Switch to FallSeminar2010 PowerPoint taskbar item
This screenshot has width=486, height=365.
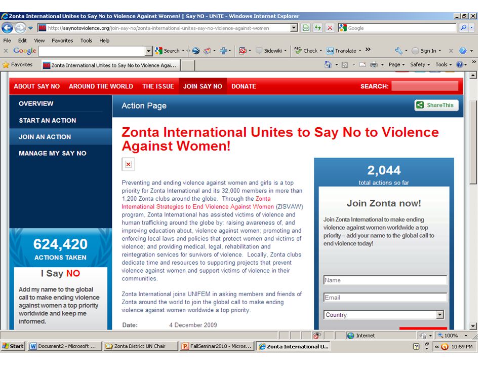tap(217, 346)
